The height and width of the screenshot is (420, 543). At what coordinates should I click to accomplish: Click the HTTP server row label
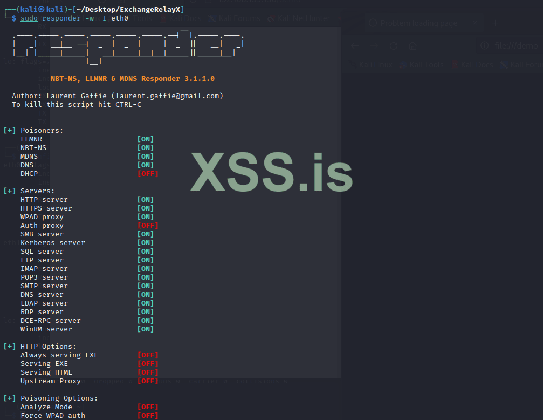44,199
